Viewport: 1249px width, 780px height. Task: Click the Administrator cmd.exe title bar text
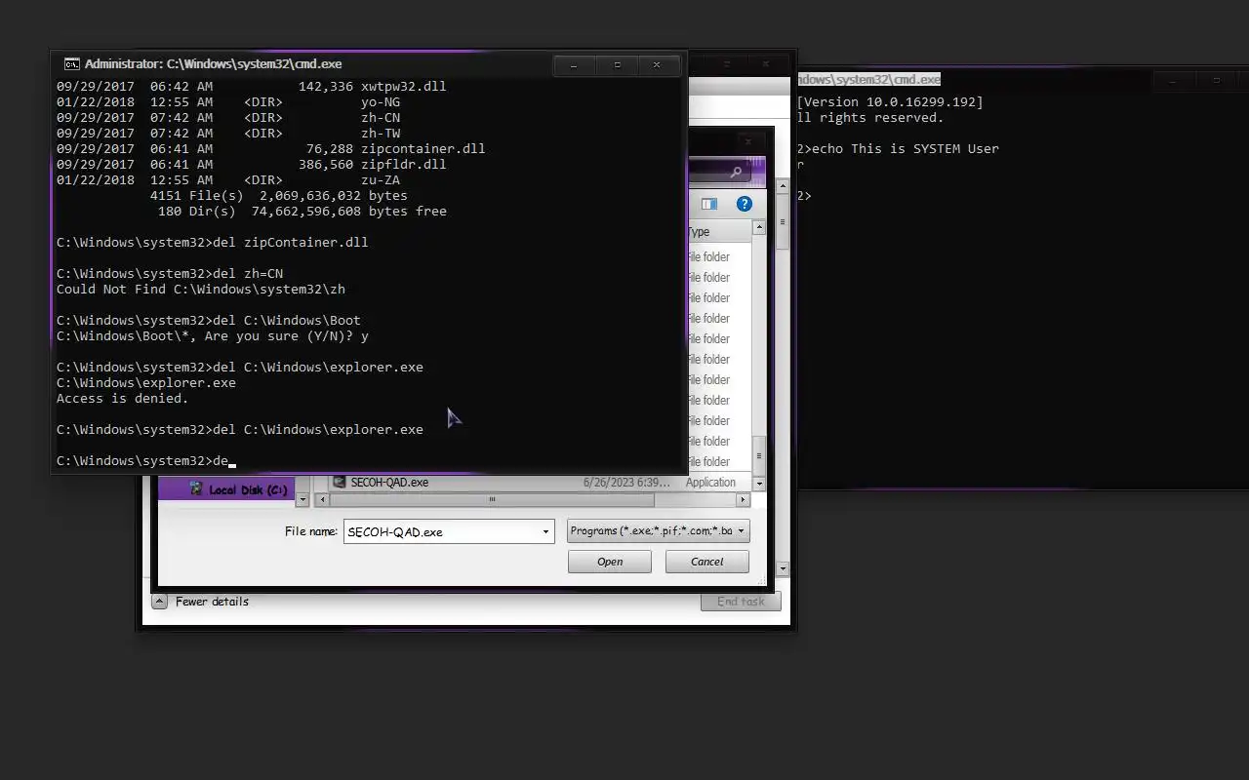[213, 64]
